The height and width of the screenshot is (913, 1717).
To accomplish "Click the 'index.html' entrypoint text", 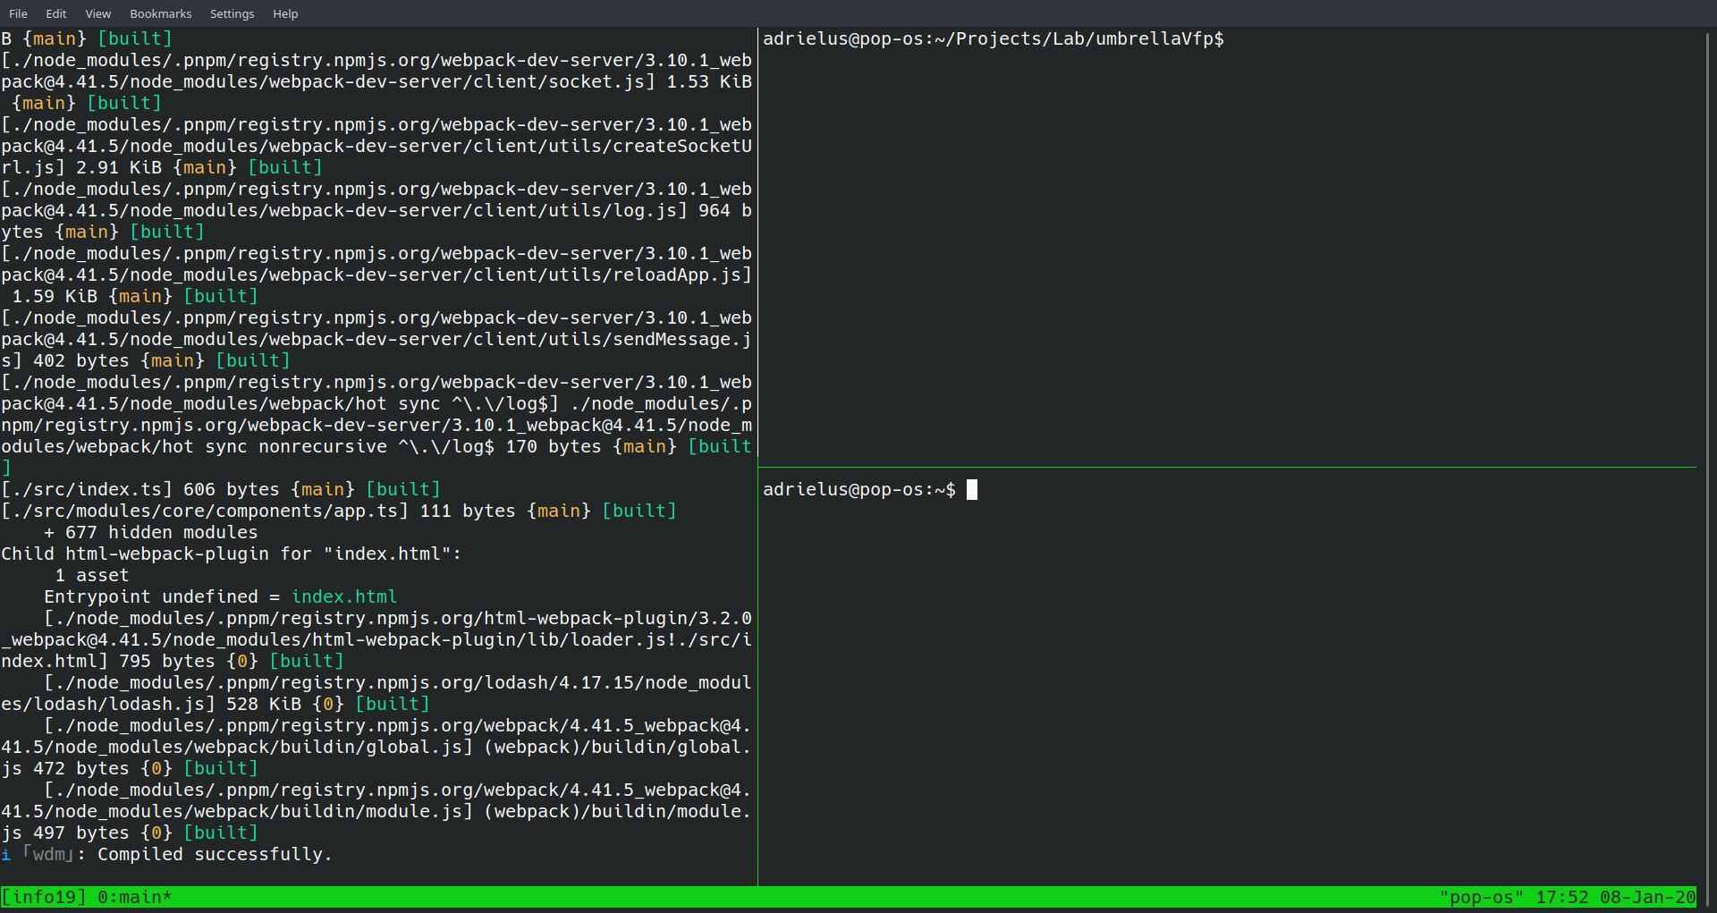I will point(344,596).
